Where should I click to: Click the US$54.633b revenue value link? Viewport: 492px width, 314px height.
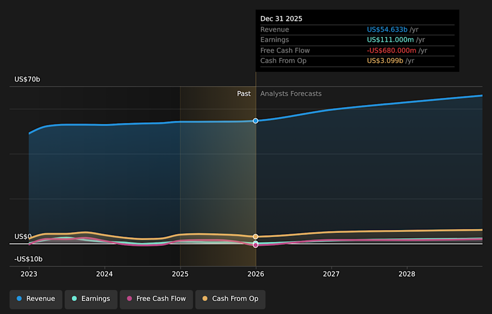click(x=388, y=29)
